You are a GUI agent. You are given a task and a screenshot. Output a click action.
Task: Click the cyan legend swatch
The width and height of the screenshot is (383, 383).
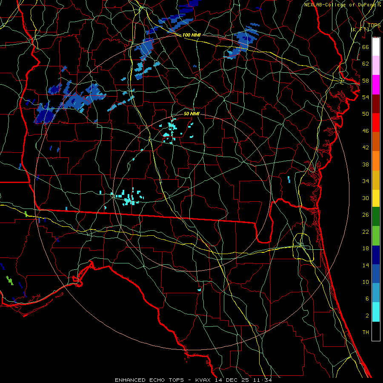(376, 312)
